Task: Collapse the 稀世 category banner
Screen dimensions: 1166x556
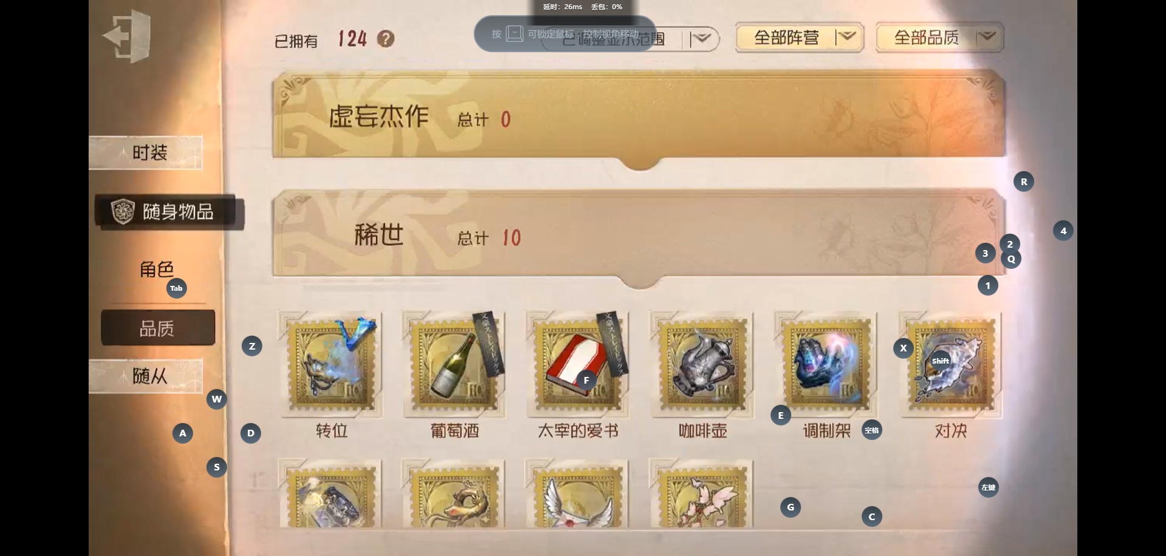Action: [639, 237]
